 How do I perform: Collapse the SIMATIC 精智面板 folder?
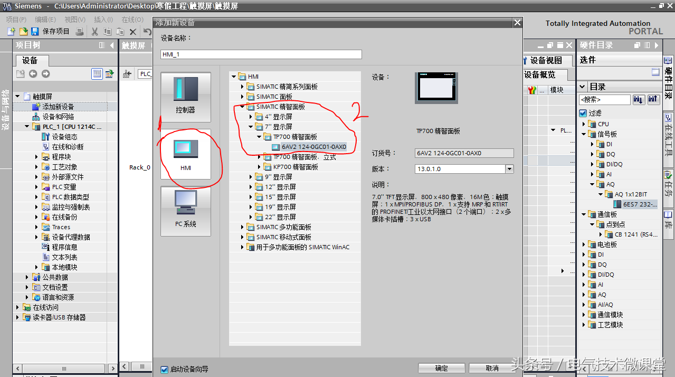point(242,107)
